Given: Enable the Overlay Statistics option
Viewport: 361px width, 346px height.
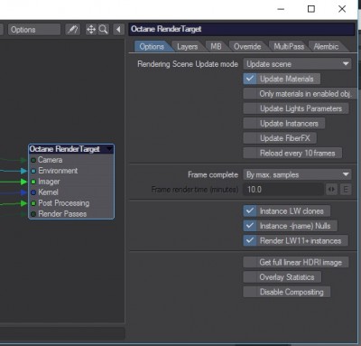Looking at the screenshot, I should (x=250, y=277).
